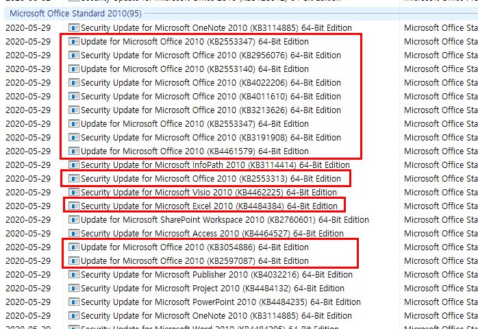The height and width of the screenshot is (329, 478).
Task: Click the icon next to Office 2010 update KB3191908
Action: pos(74,138)
